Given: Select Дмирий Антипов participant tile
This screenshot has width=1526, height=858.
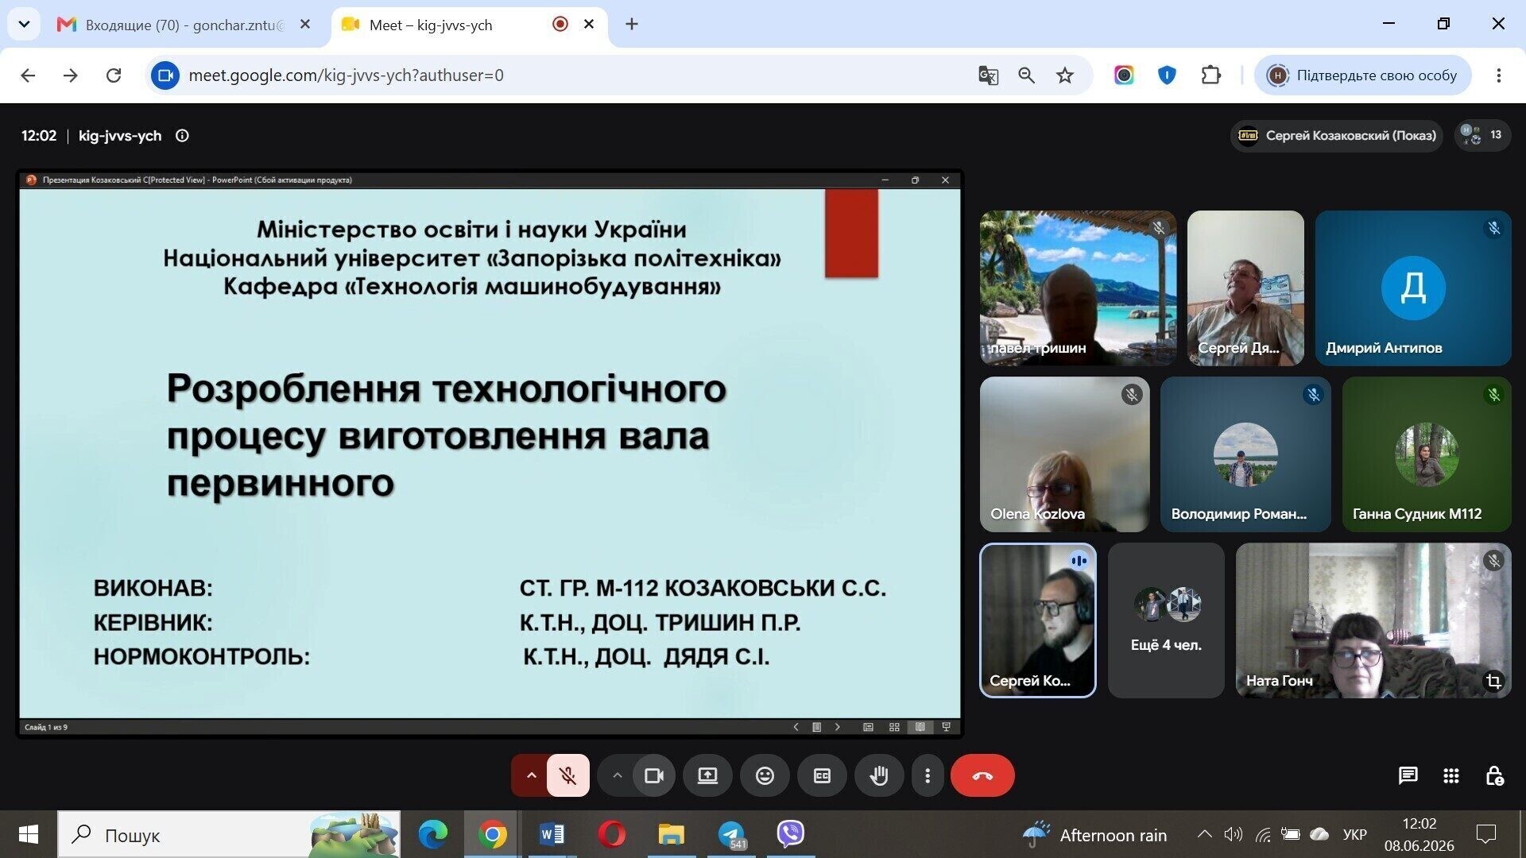Looking at the screenshot, I should click(1413, 288).
